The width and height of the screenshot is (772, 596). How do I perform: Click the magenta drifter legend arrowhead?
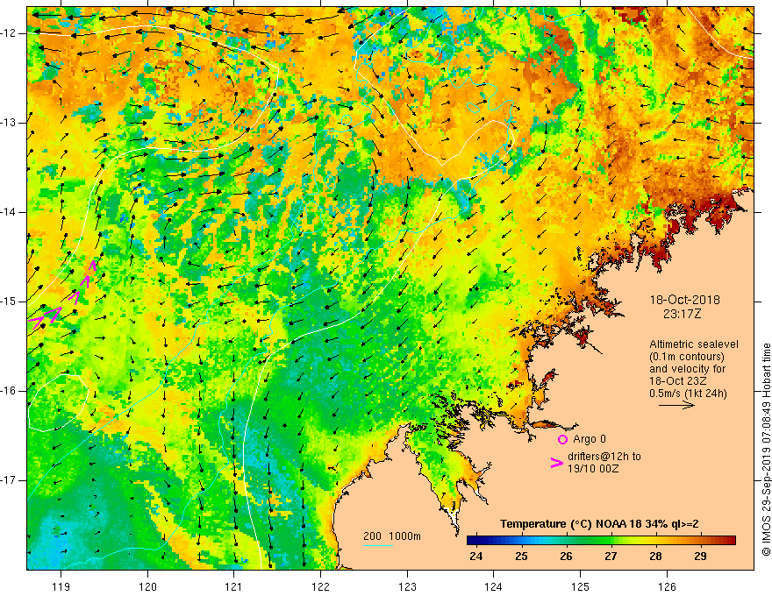pos(557,462)
